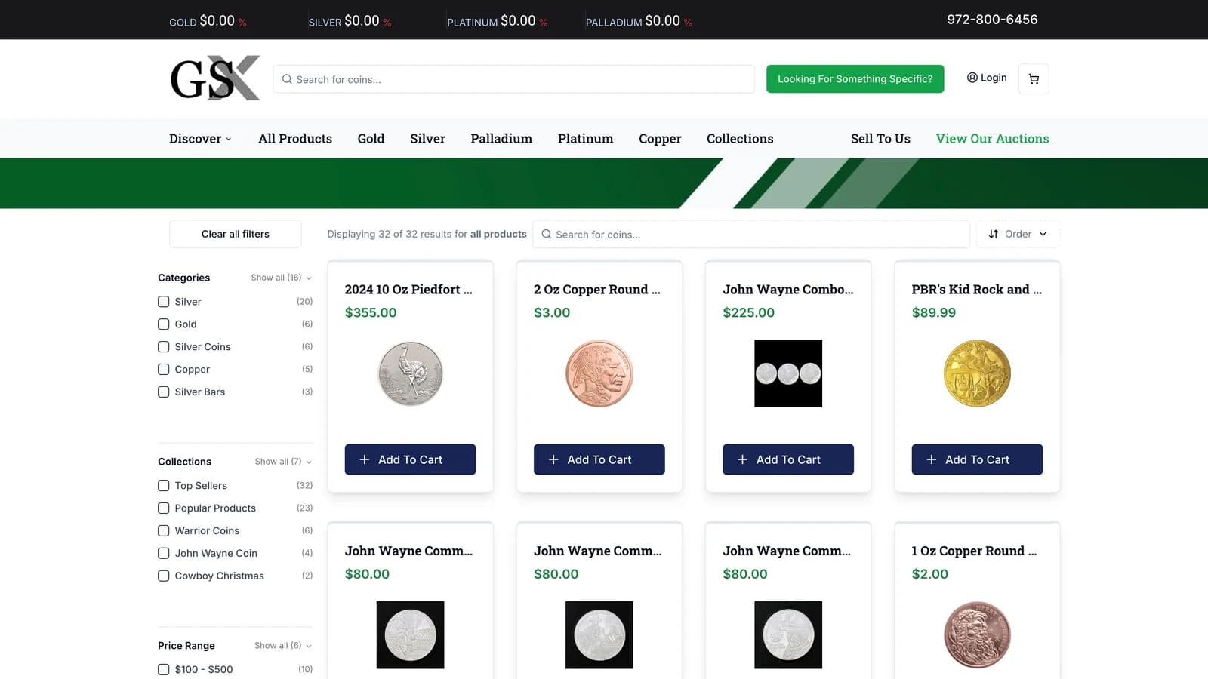This screenshot has width=1208, height=679.
Task: Add PBR's Kid Rock item to cart
Action: tap(977, 459)
